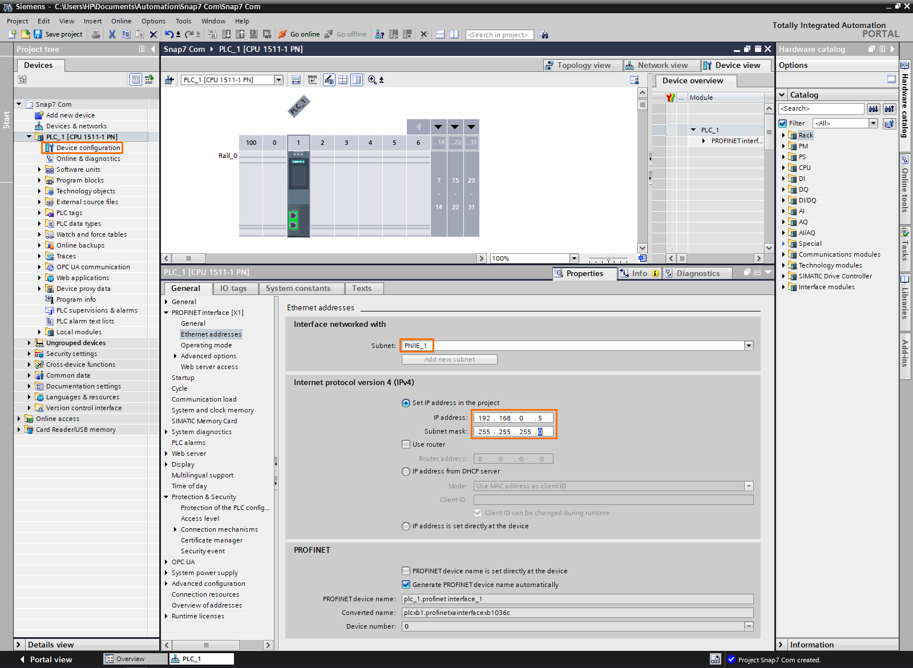Enable the Use router checkbox

tap(406, 444)
